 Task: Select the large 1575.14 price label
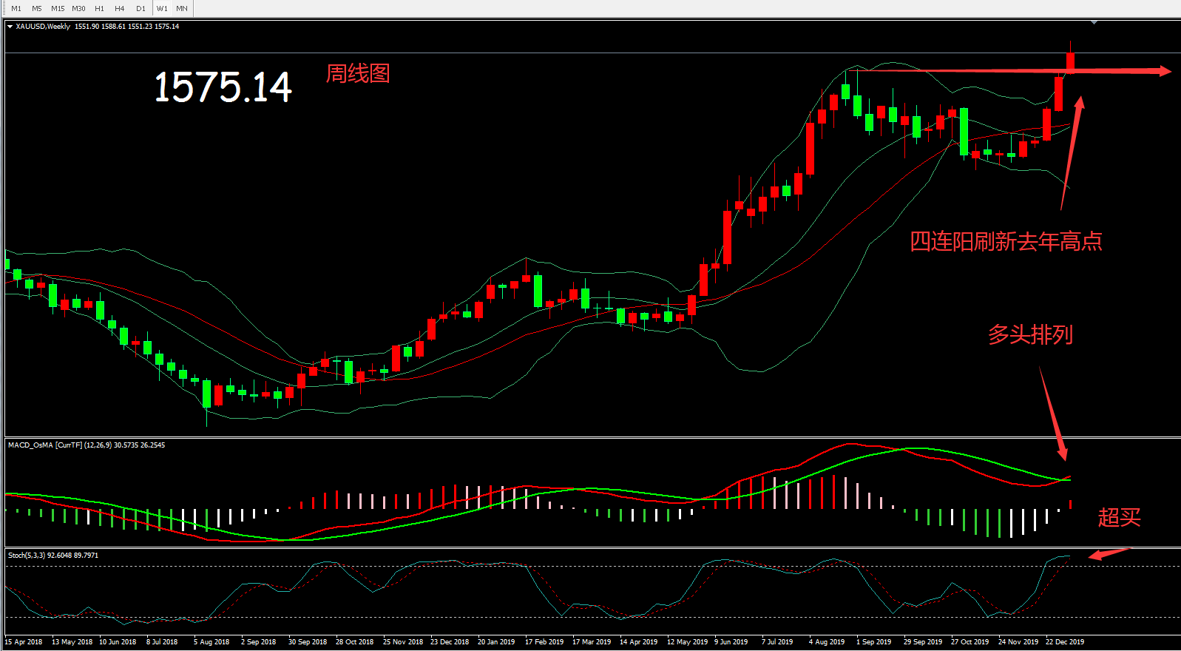tap(223, 87)
